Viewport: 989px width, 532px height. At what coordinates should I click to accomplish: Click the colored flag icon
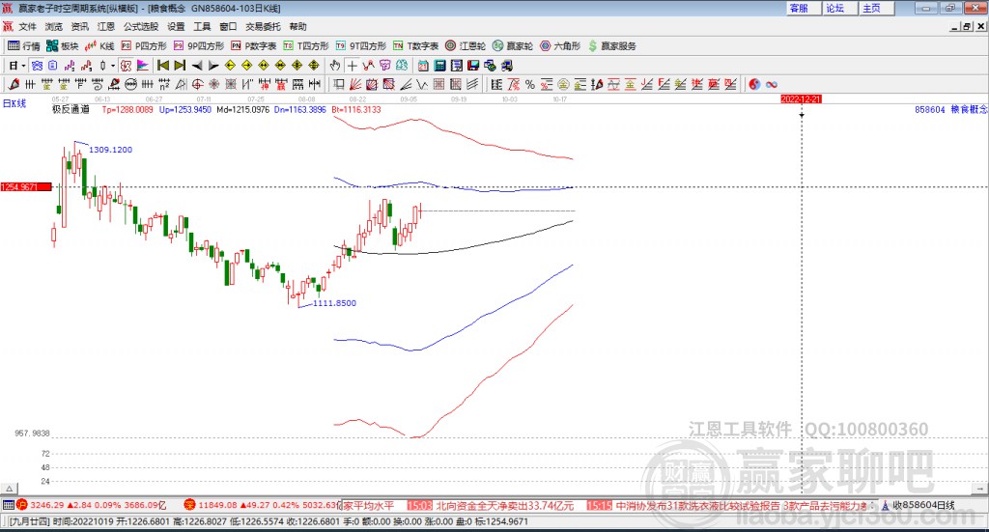(143, 66)
